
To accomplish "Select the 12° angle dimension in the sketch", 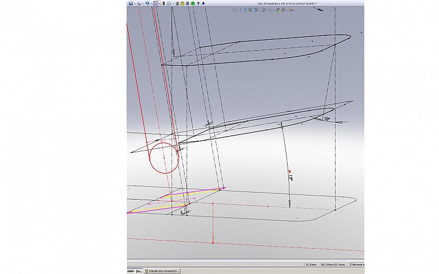I will pyautogui.click(x=291, y=177).
